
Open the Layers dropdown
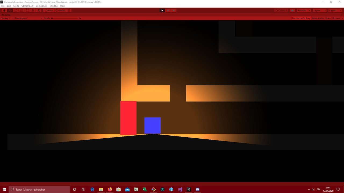(319, 10)
